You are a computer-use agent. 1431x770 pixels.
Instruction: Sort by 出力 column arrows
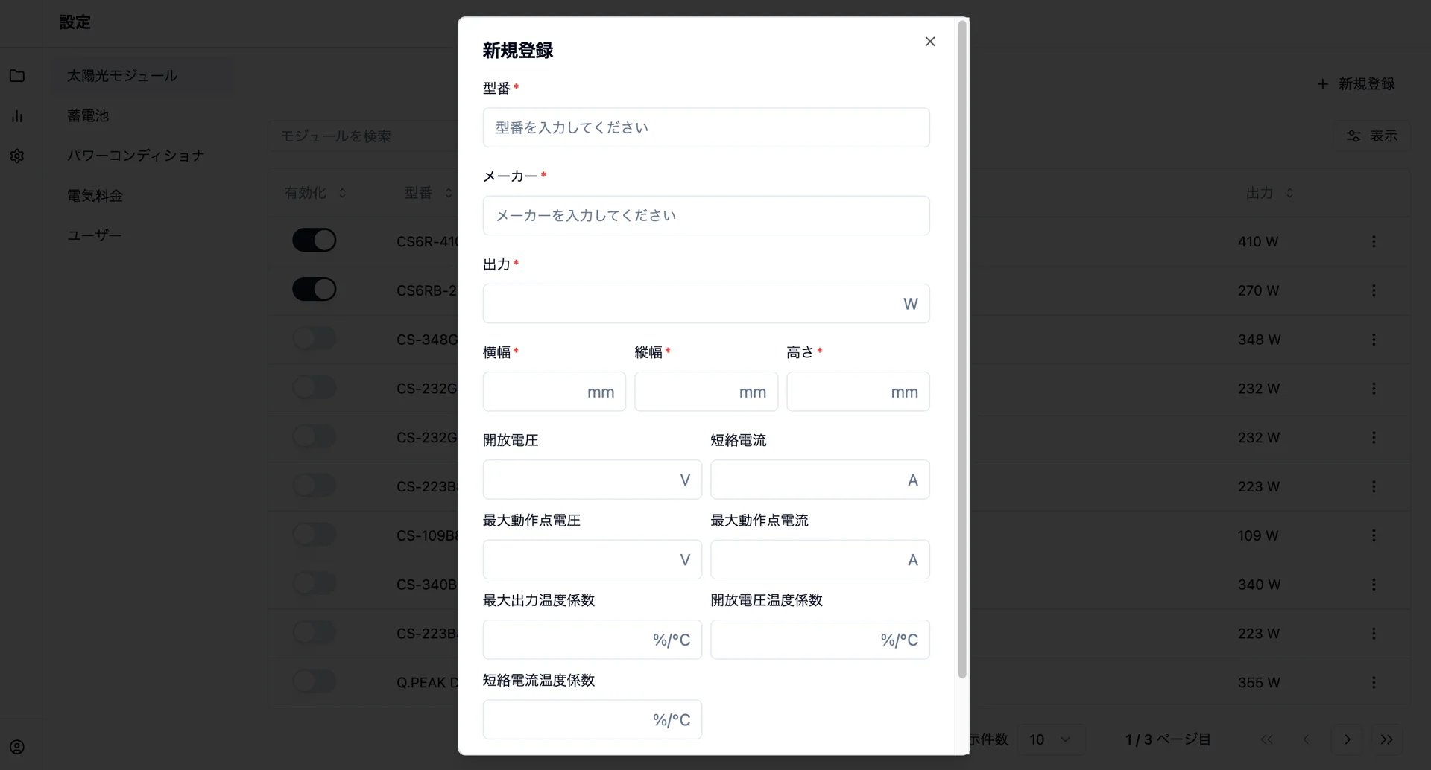(x=1289, y=193)
